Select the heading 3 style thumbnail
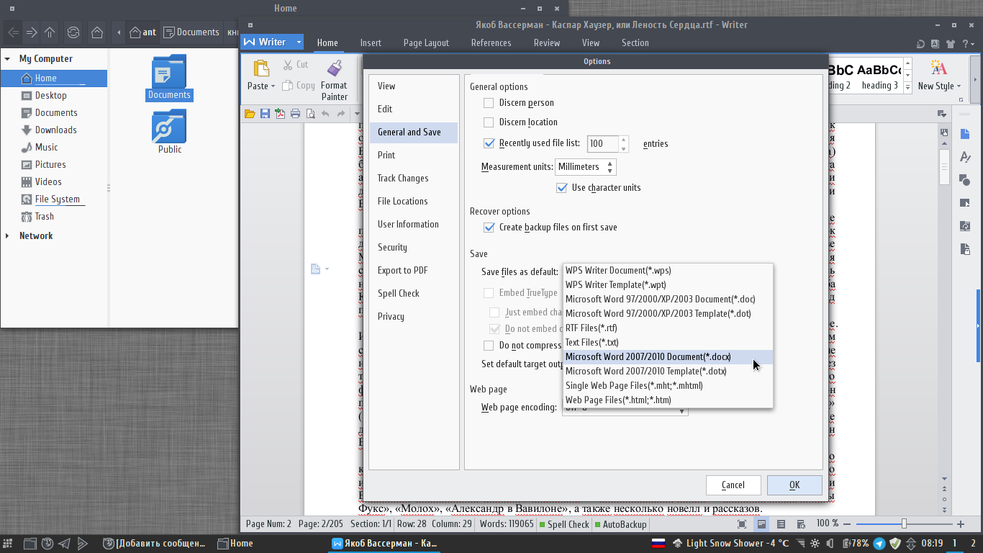Image resolution: width=983 pixels, height=553 pixels. [x=879, y=77]
